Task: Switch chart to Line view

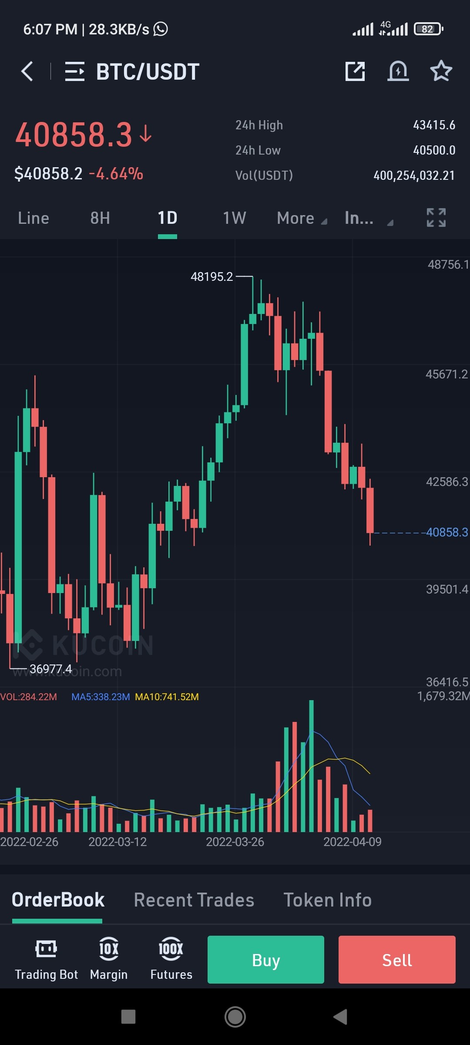Action: point(34,218)
